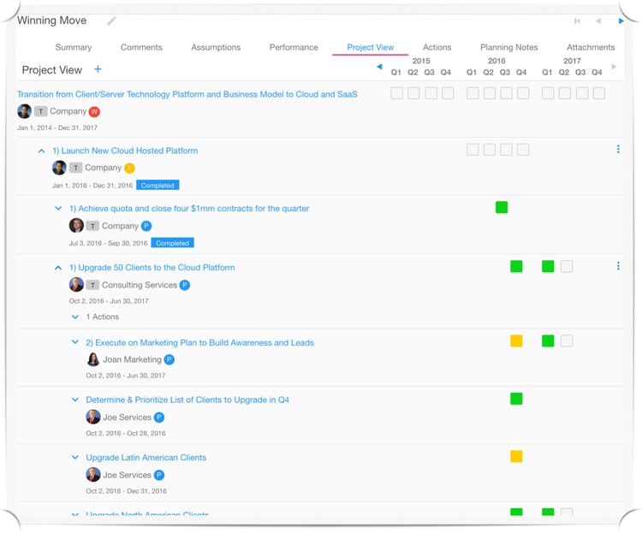The height and width of the screenshot is (533, 642).
Task: Edit the Winning Move title with pencil icon
Action: click(x=112, y=21)
